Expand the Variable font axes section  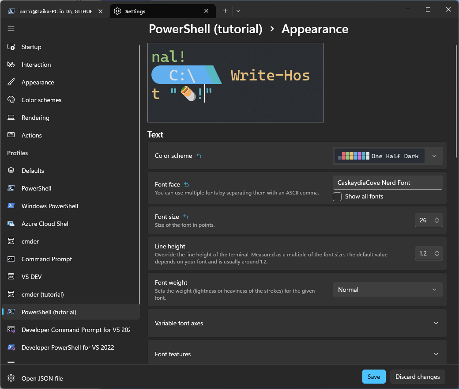tap(297, 323)
